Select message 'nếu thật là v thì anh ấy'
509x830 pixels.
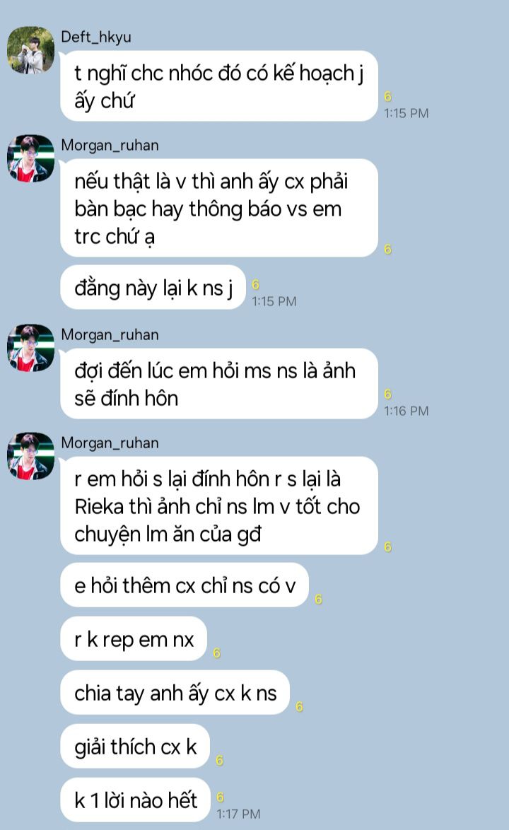219,208
